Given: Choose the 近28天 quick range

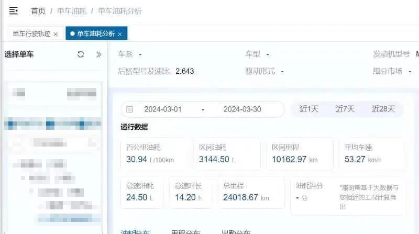Looking at the screenshot, I should (x=383, y=109).
